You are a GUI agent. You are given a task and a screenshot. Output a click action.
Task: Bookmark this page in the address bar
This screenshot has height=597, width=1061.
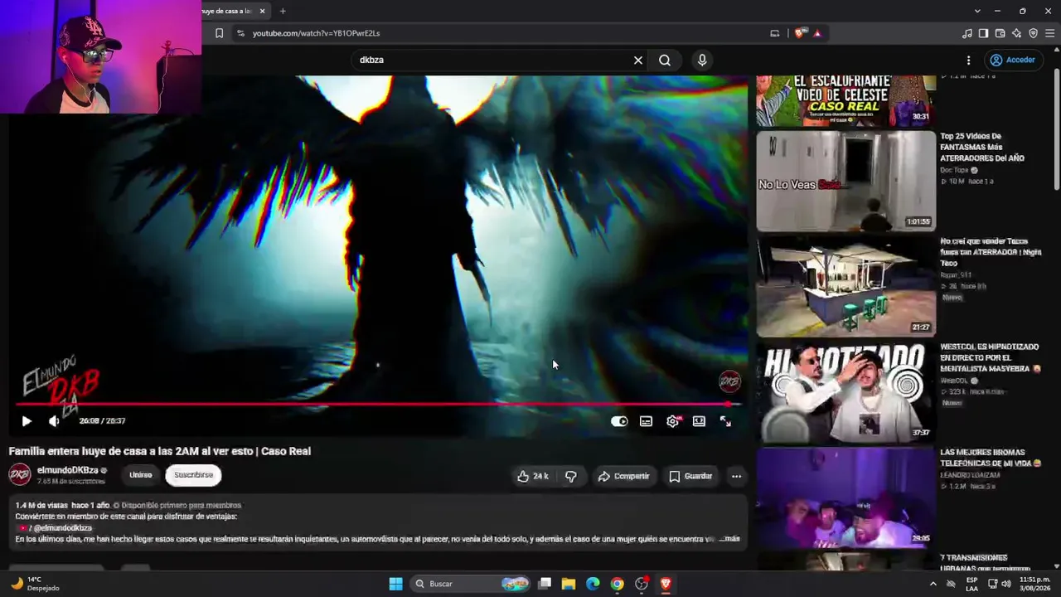pos(219,33)
